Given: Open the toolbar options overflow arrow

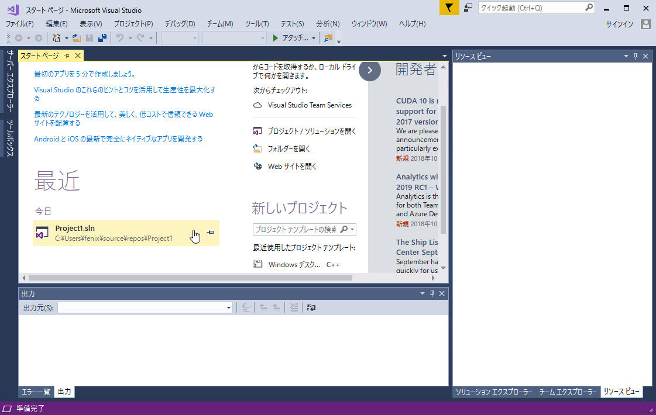Looking at the screenshot, I should [339, 41].
